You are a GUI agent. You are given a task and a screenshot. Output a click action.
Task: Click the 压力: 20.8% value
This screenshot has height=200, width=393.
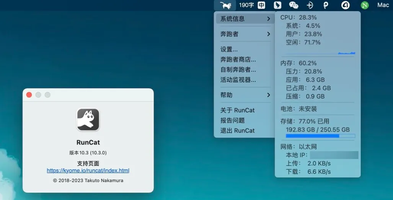(313, 72)
